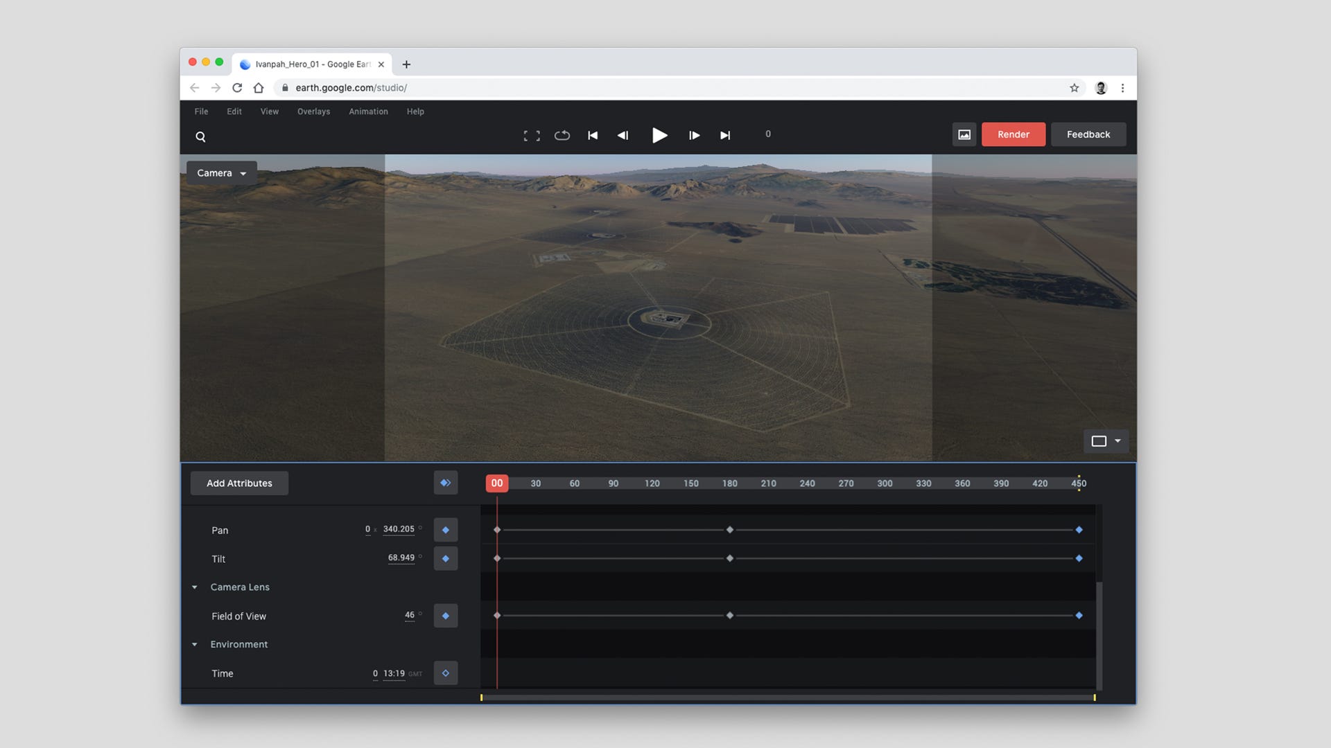Collapse the Camera Lens section
Viewport: 1331px width, 748px height.
click(x=195, y=587)
